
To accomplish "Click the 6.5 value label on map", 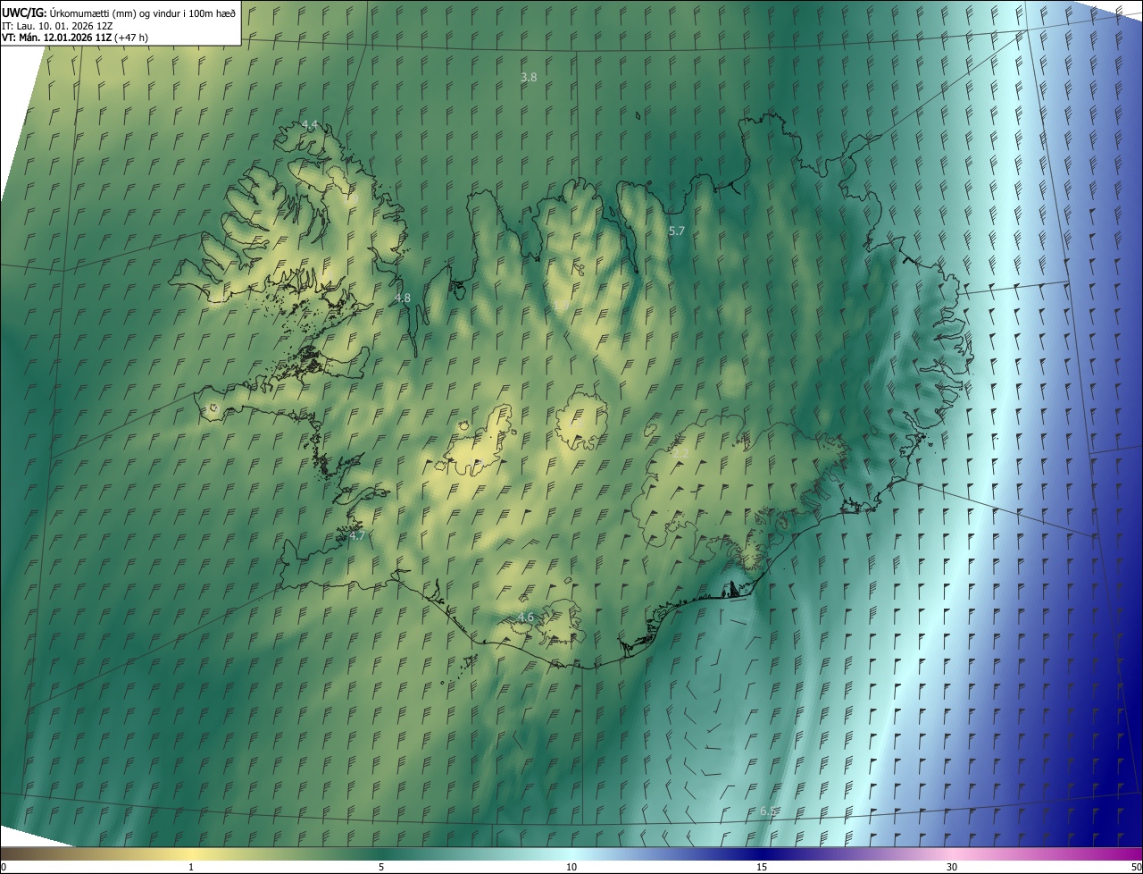I will point(768,811).
